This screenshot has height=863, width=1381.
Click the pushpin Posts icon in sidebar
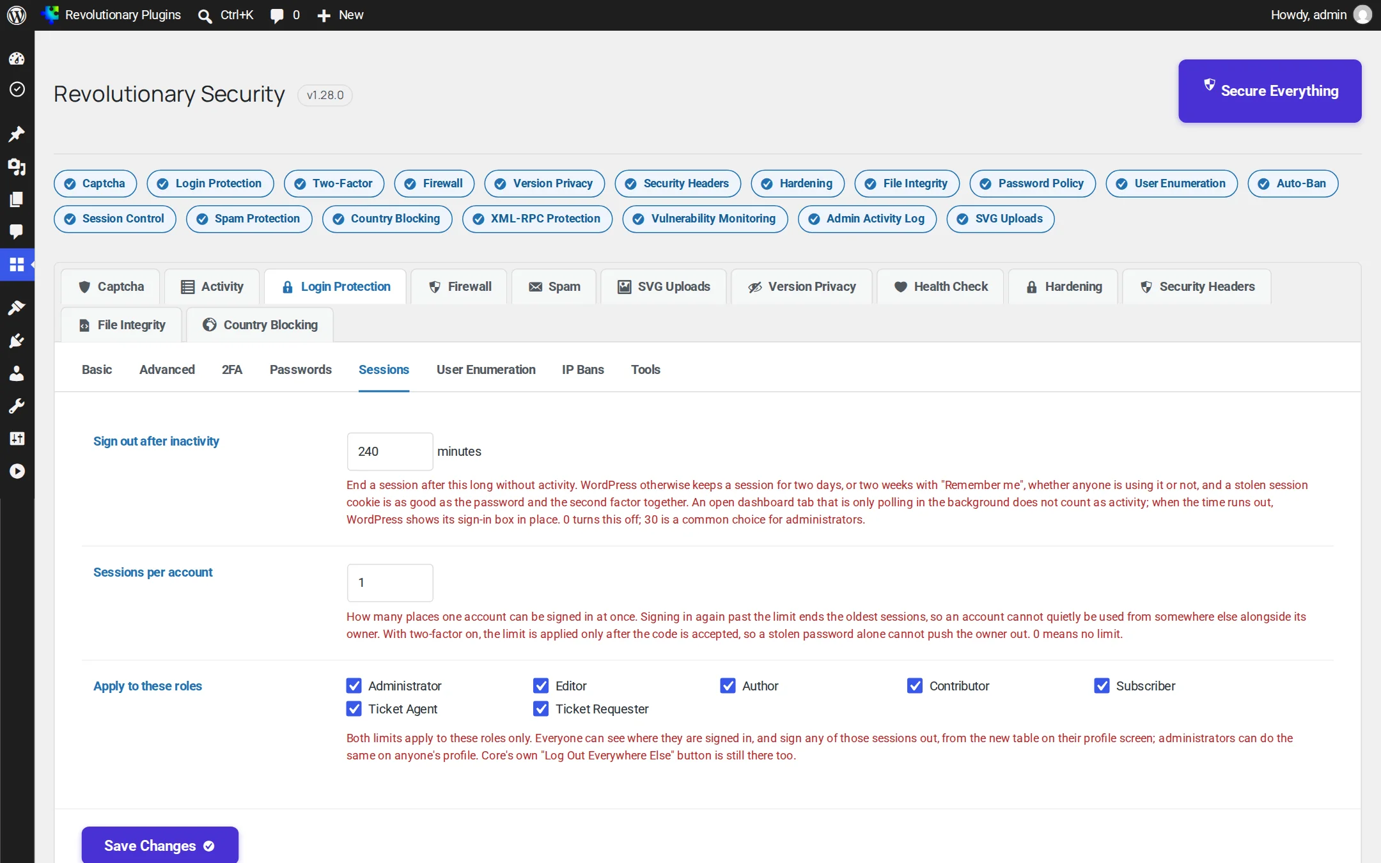coord(17,134)
